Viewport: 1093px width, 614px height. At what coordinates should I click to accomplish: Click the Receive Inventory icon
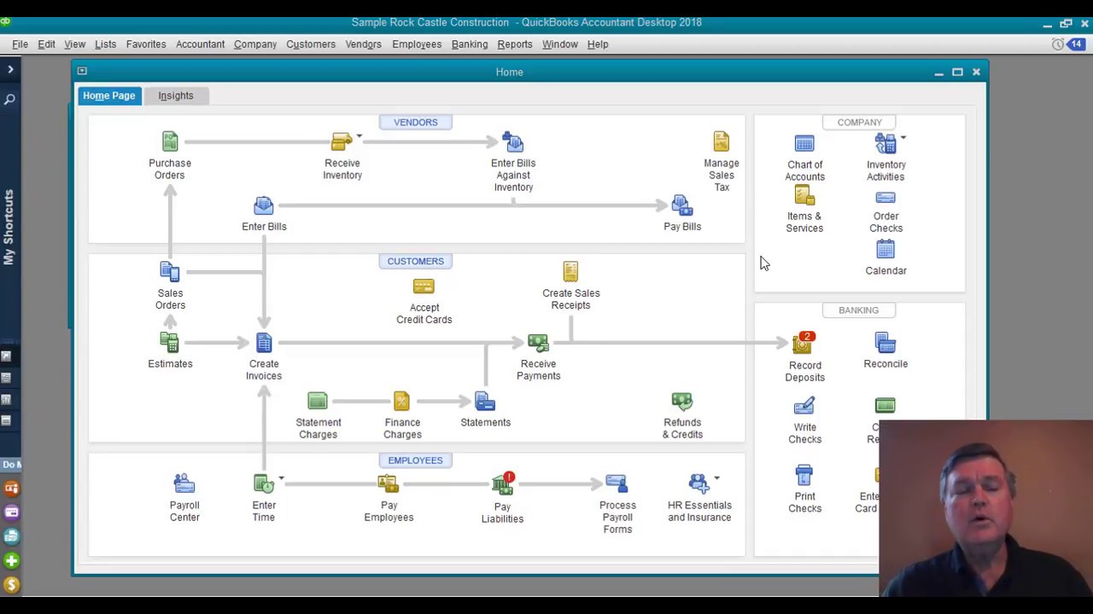342,142
